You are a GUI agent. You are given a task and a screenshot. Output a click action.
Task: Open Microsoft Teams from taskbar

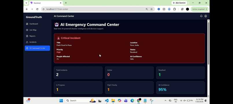pos(126,101)
